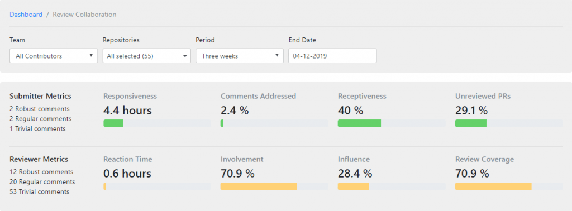The height and width of the screenshot is (211, 572).
Task: Select the 29.1 % Unreviewed PRs value
Action: (471, 111)
